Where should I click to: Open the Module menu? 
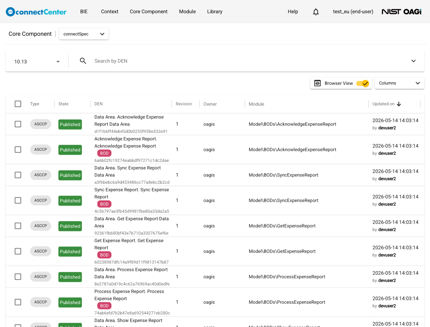click(187, 11)
